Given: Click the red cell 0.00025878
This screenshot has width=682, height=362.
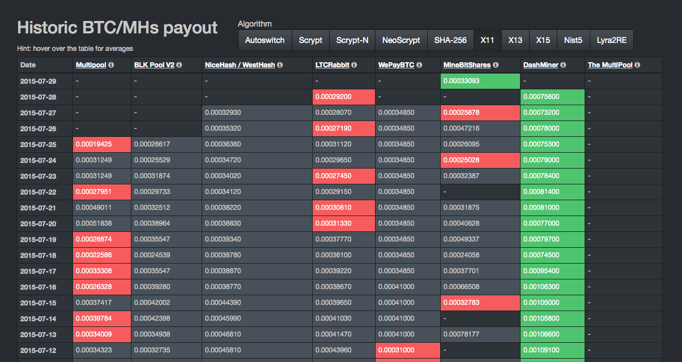Looking at the screenshot, I should coord(480,113).
